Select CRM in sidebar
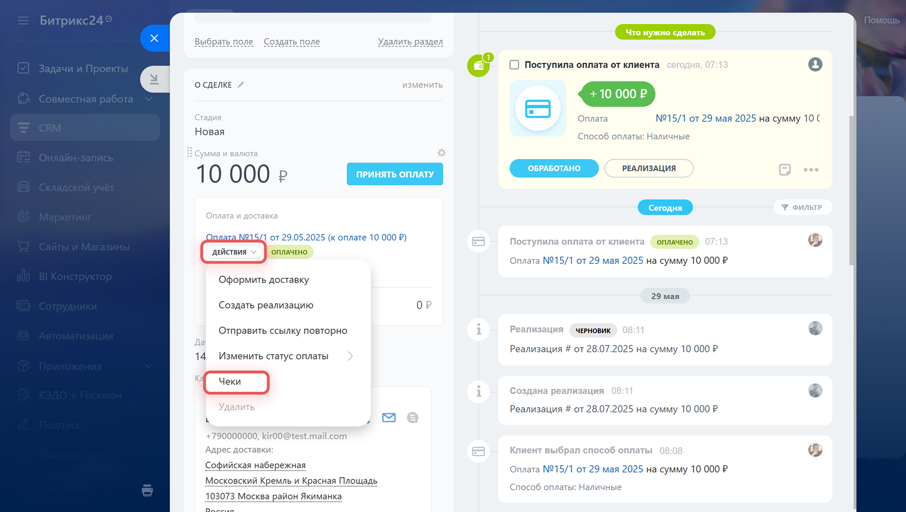This screenshot has width=906, height=512. [85, 127]
